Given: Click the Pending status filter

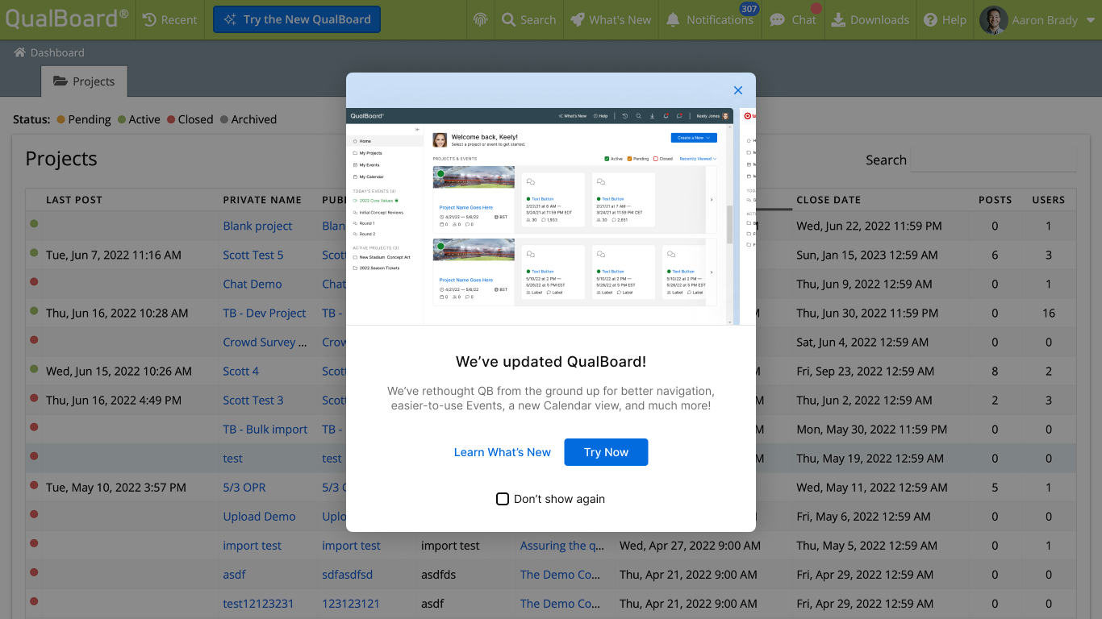Looking at the screenshot, I should tap(84, 119).
